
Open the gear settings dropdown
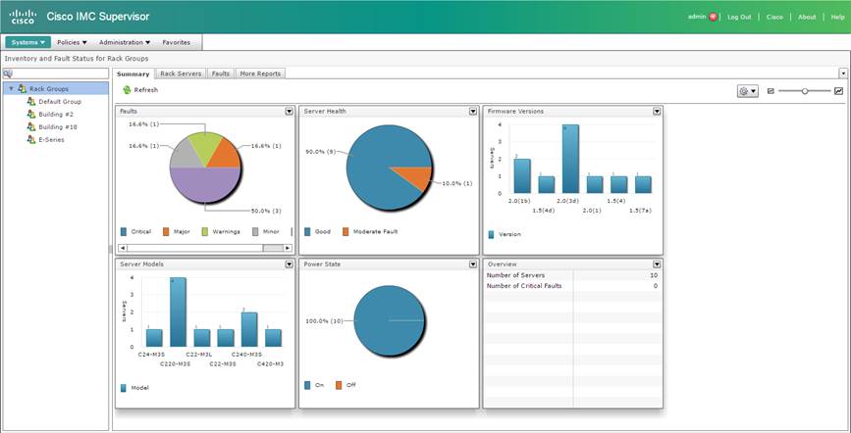(747, 91)
